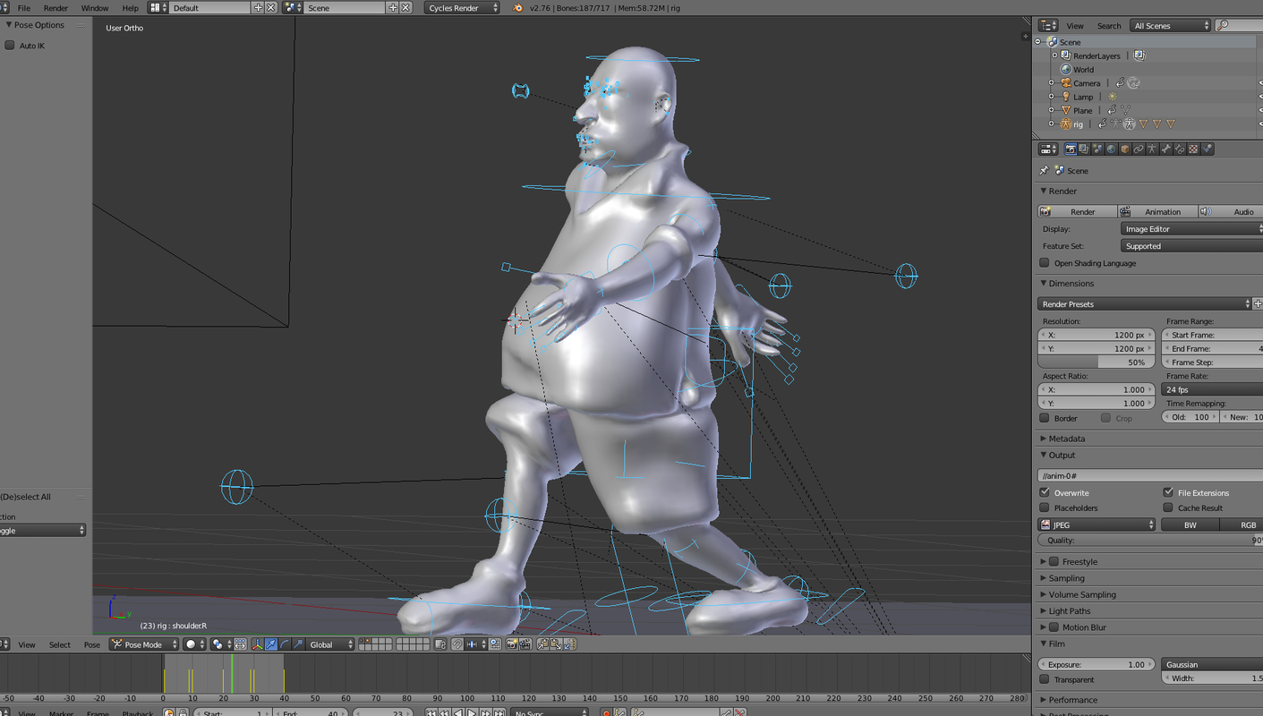Open the Pose menu in the 3D view footer
The width and height of the screenshot is (1263, 716).
pyautogui.click(x=92, y=644)
